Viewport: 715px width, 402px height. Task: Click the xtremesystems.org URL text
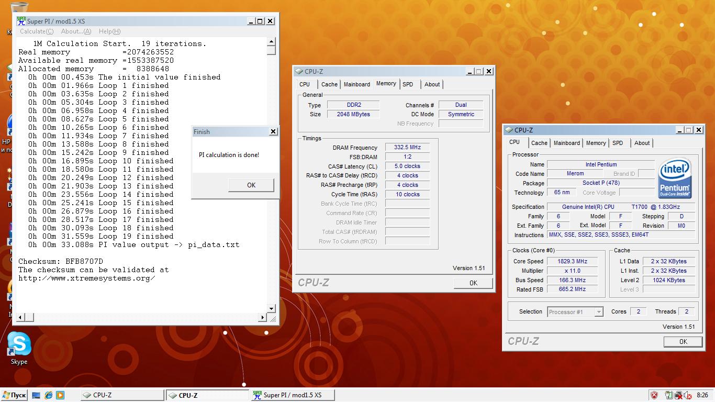[87, 278]
